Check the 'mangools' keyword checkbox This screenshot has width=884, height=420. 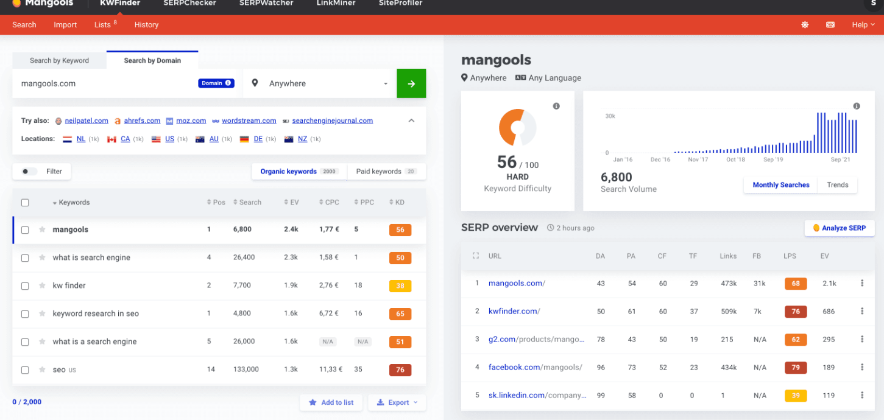(x=25, y=230)
